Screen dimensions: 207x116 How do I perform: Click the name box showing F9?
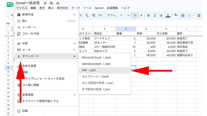pos(8,24)
